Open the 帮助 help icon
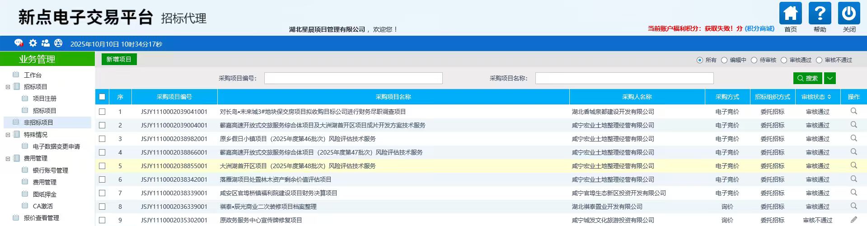Viewport: 867px width, 226px height. tap(820, 14)
